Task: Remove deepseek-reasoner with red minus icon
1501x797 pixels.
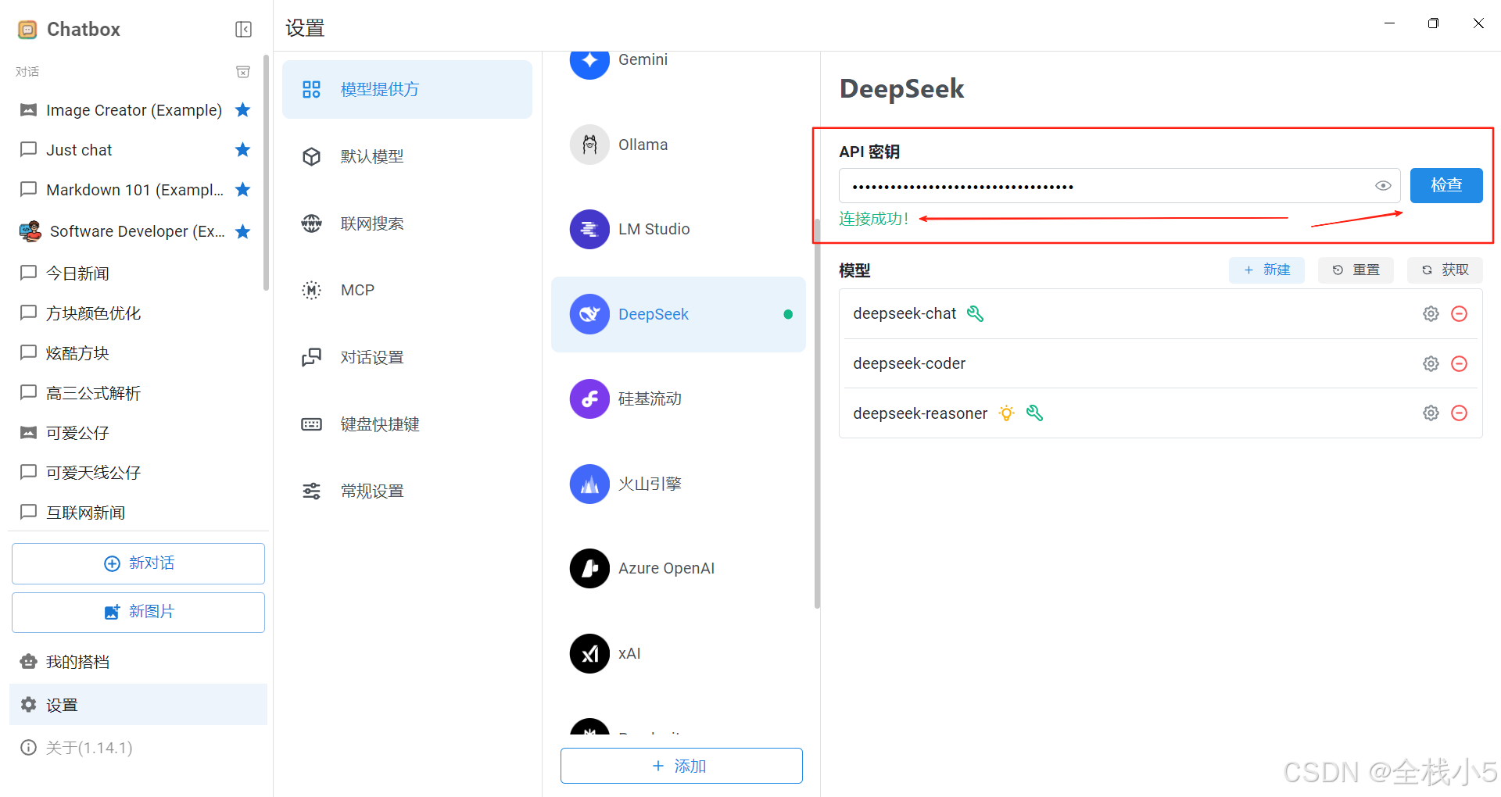Action: pos(1459,413)
